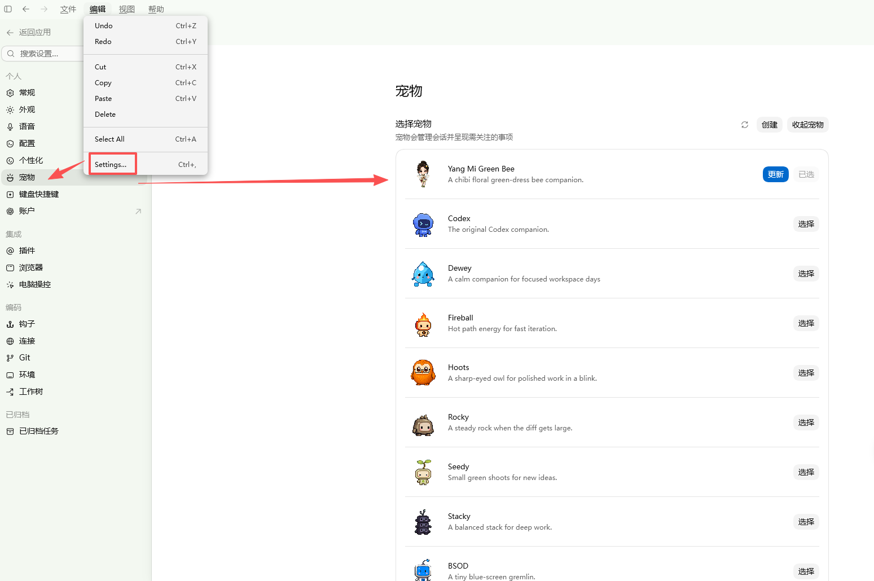Focus the 搜索设置 search field

coord(42,54)
